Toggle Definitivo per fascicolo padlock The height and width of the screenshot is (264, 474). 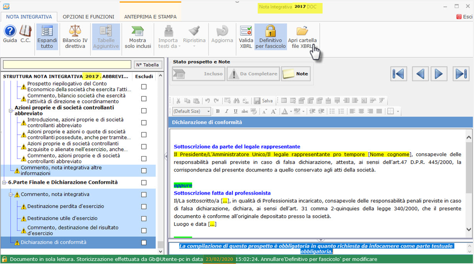270,37
